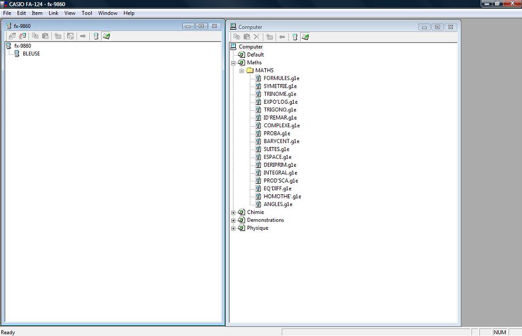The height and width of the screenshot is (336, 522).
Task: Click New Folder icon in Computer toolbar
Action: tap(270, 37)
